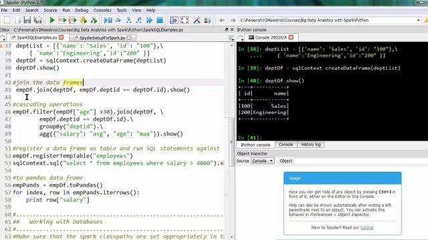Switch to the IPython console bottom tab
Viewport: 428px width, 240px height.
pyautogui.click(x=255, y=145)
